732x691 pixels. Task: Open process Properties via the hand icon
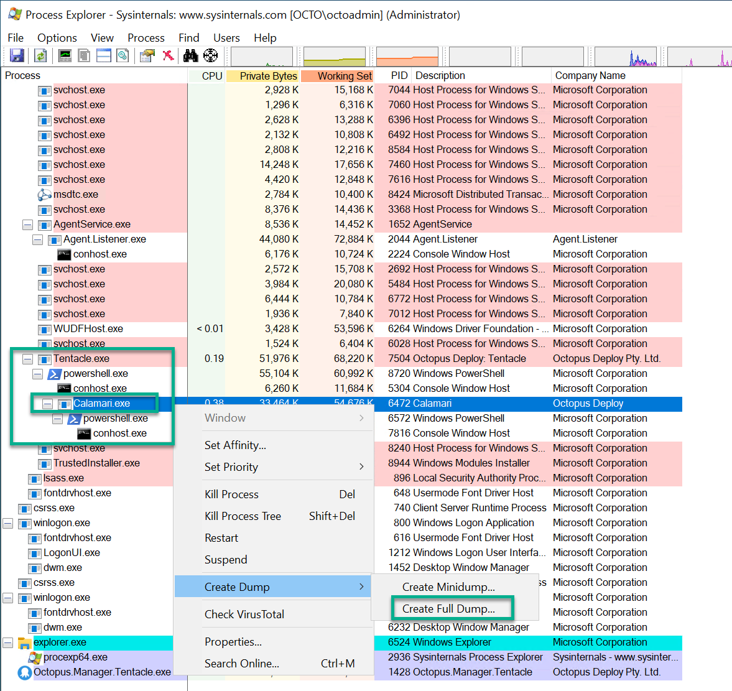(x=147, y=55)
